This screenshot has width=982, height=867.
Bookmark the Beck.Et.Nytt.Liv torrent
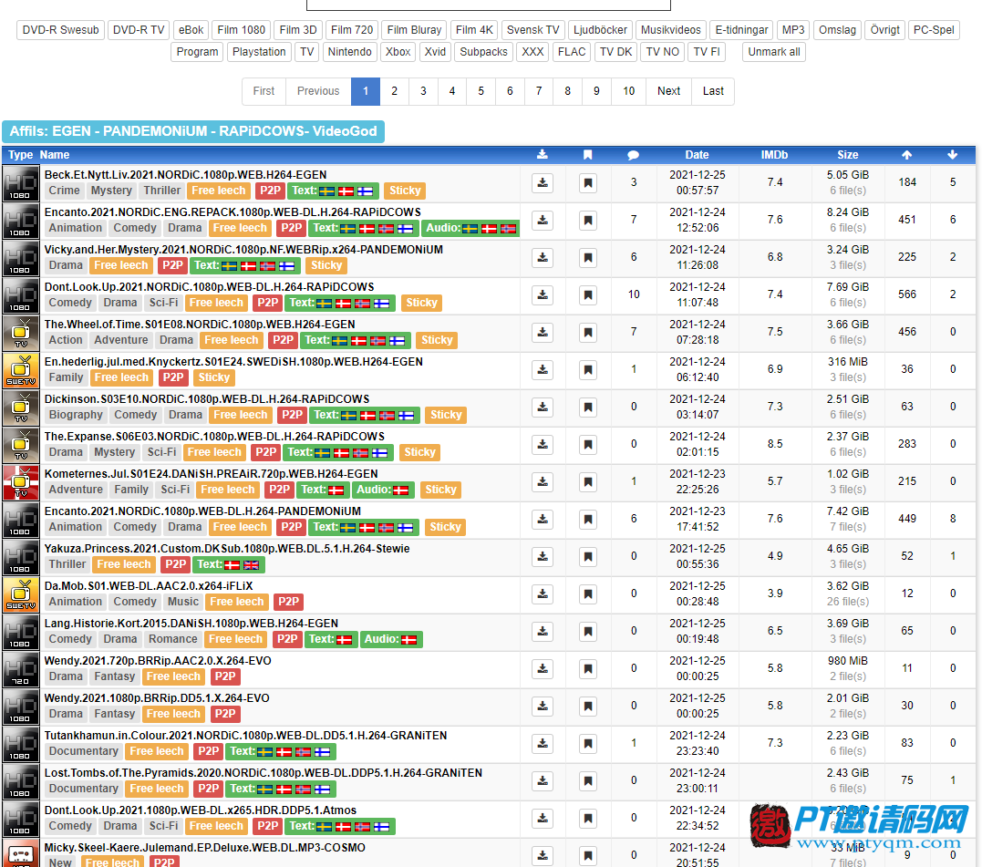(x=587, y=182)
